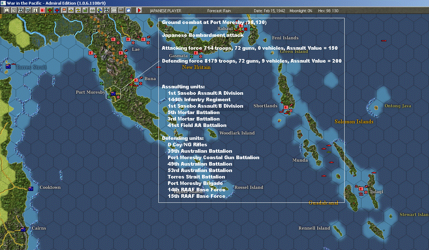
Task: Select the Australian flag at Port Moresby hex
Action: pyautogui.click(x=113, y=94)
